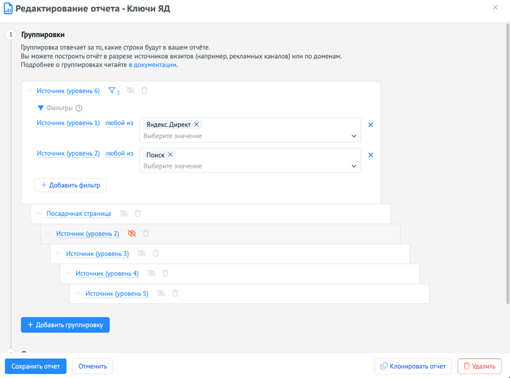Screen dimensions: 510x378
Task: Change 'любой из' condition for уровень 1 filter
Action: pos(120,123)
